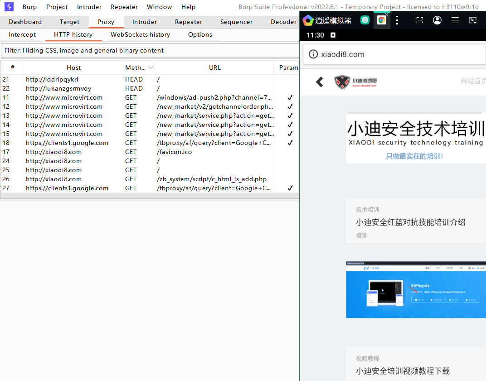Select request 11 ad-push2.php row
The image size is (486, 381).
click(150, 97)
